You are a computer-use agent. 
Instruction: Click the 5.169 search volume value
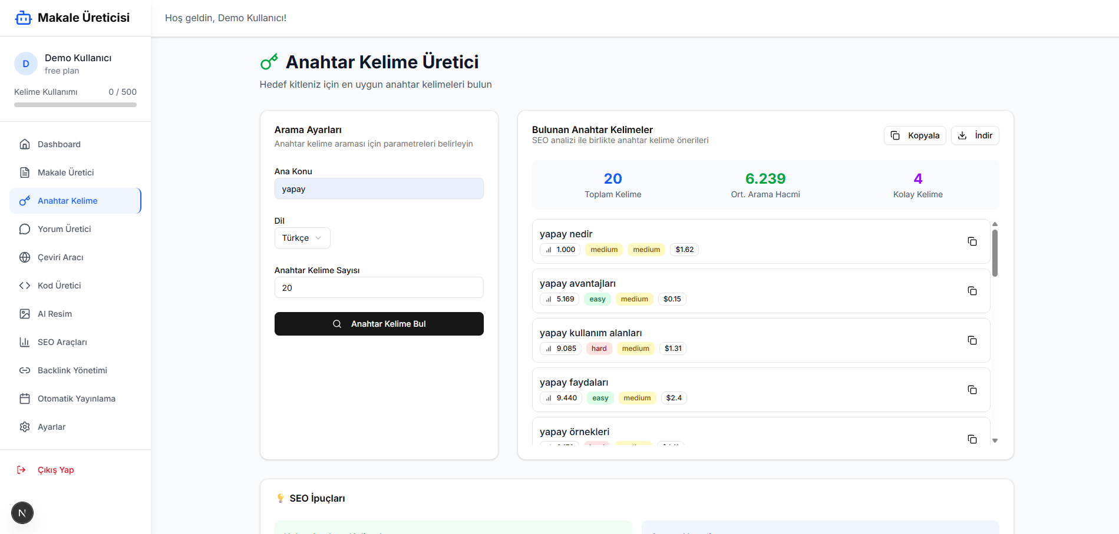pyautogui.click(x=560, y=299)
